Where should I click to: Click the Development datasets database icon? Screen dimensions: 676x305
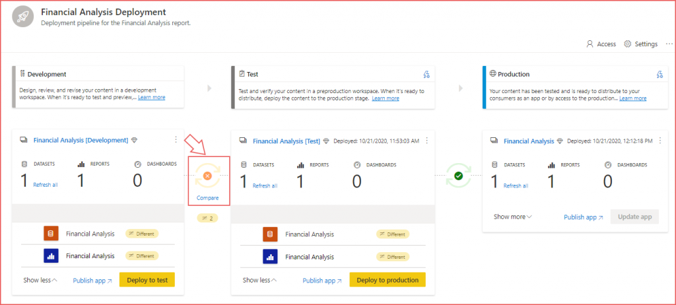[24, 164]
